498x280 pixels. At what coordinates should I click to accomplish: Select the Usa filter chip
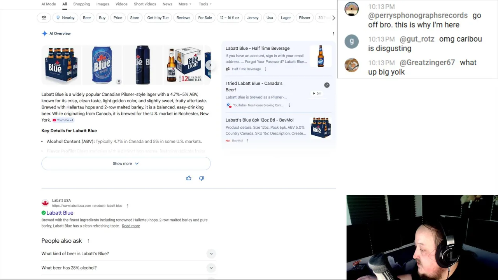point(270,17)
